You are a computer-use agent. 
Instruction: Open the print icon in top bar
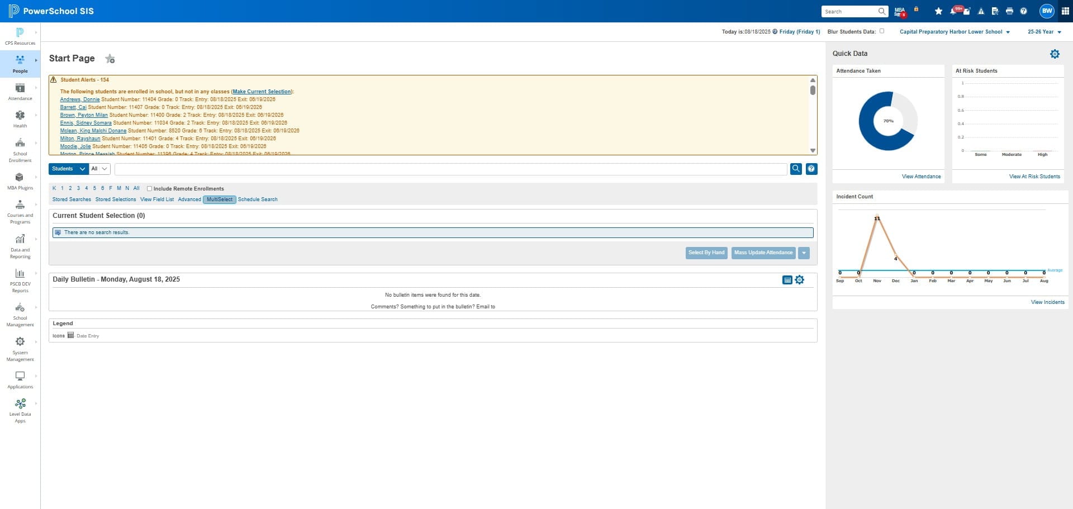point(1009,11)
